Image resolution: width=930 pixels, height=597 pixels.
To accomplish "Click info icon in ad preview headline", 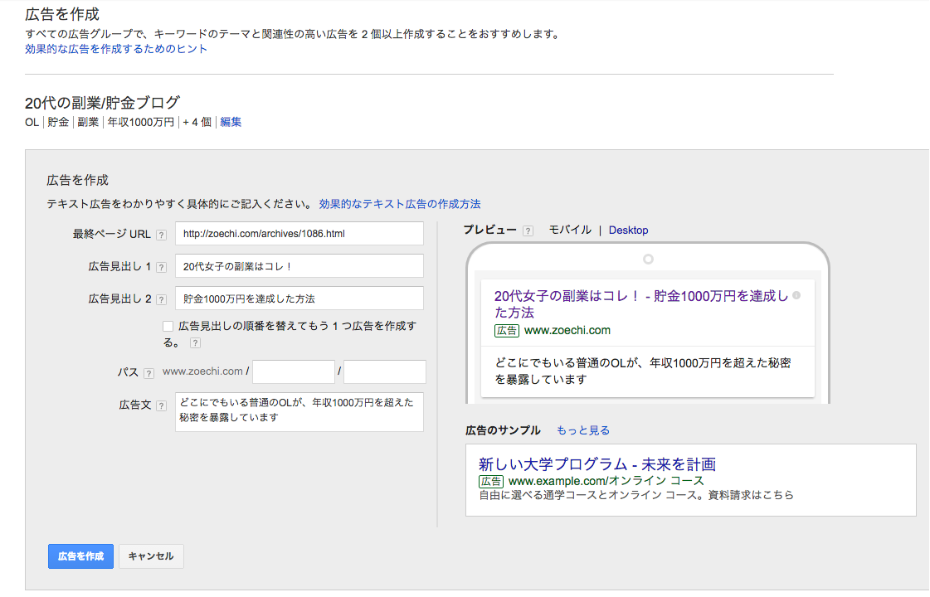I will pos(796,295).
